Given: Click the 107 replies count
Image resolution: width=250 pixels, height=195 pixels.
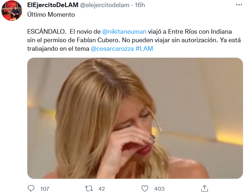Looking at the screenshot, I should [45, 189].
